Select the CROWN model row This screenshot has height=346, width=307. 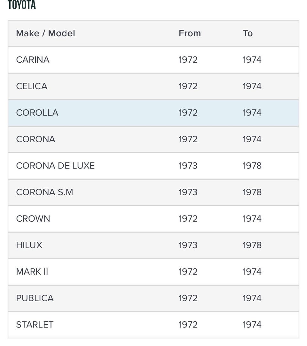point(33,219)
